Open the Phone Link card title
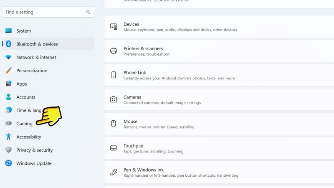This screenshot has height=188, width=334. [134, 72]
